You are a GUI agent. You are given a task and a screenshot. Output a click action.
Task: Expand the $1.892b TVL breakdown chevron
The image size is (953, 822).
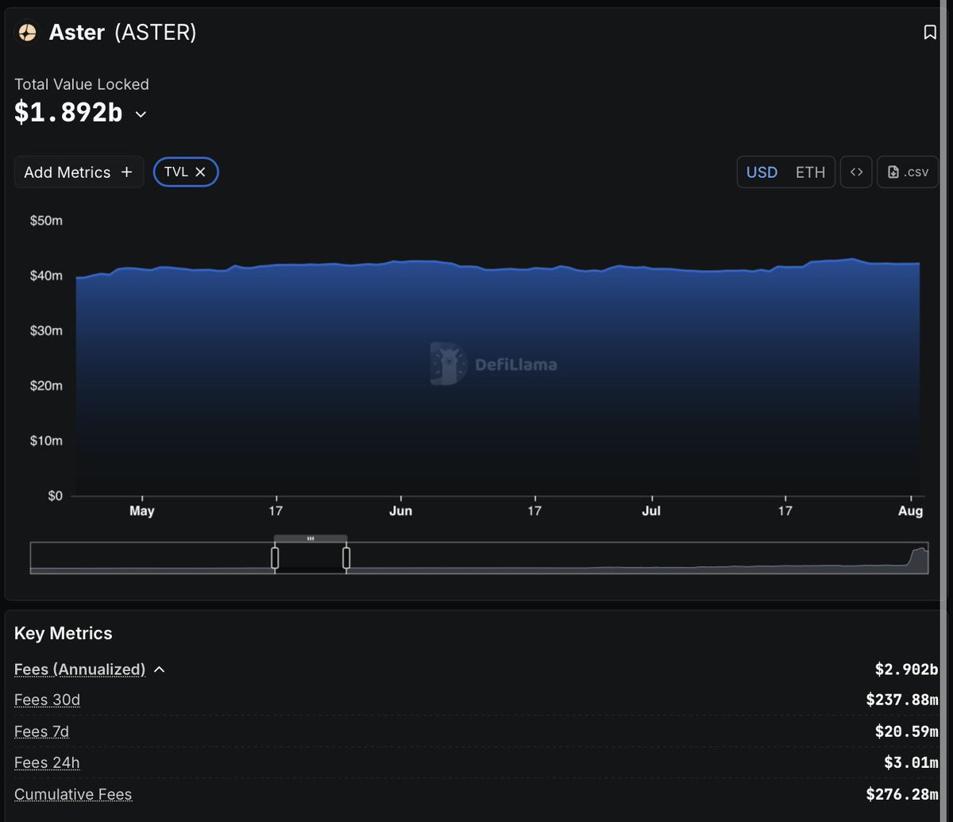tap(141, 114)
